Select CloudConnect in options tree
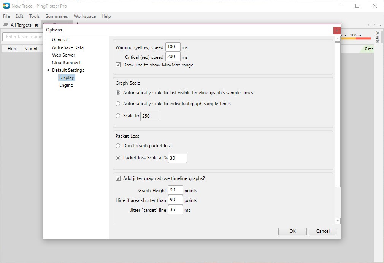The width and height of the screenshot is (384, 263). (67, 63)
